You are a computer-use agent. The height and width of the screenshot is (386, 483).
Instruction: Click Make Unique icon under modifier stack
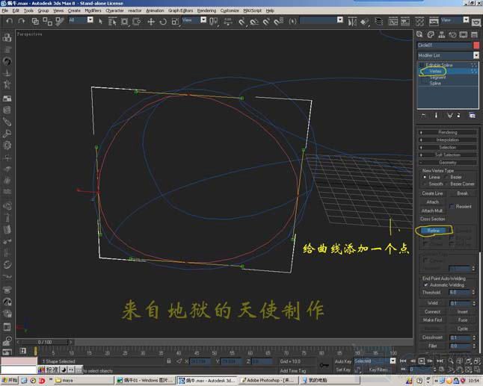450,115
